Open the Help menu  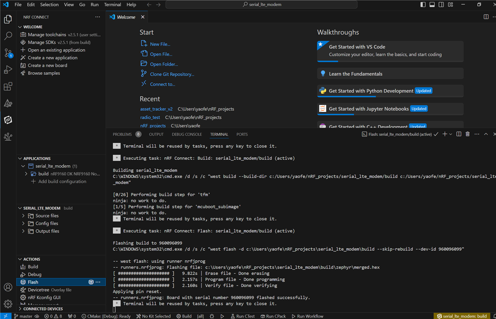pyautogui.click(x=131, y=4)
